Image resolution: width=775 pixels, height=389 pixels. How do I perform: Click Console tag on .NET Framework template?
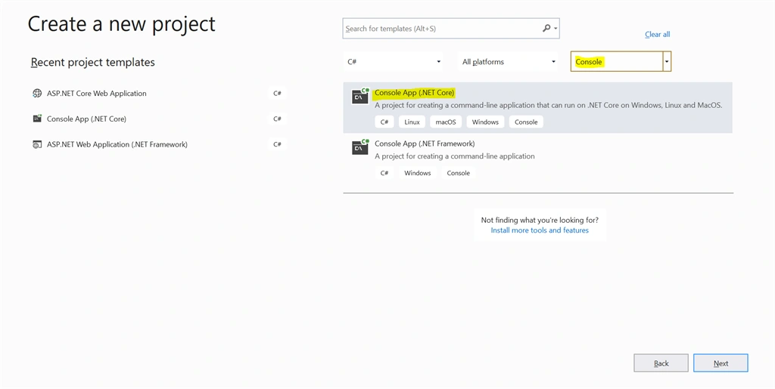pos(458,173)
